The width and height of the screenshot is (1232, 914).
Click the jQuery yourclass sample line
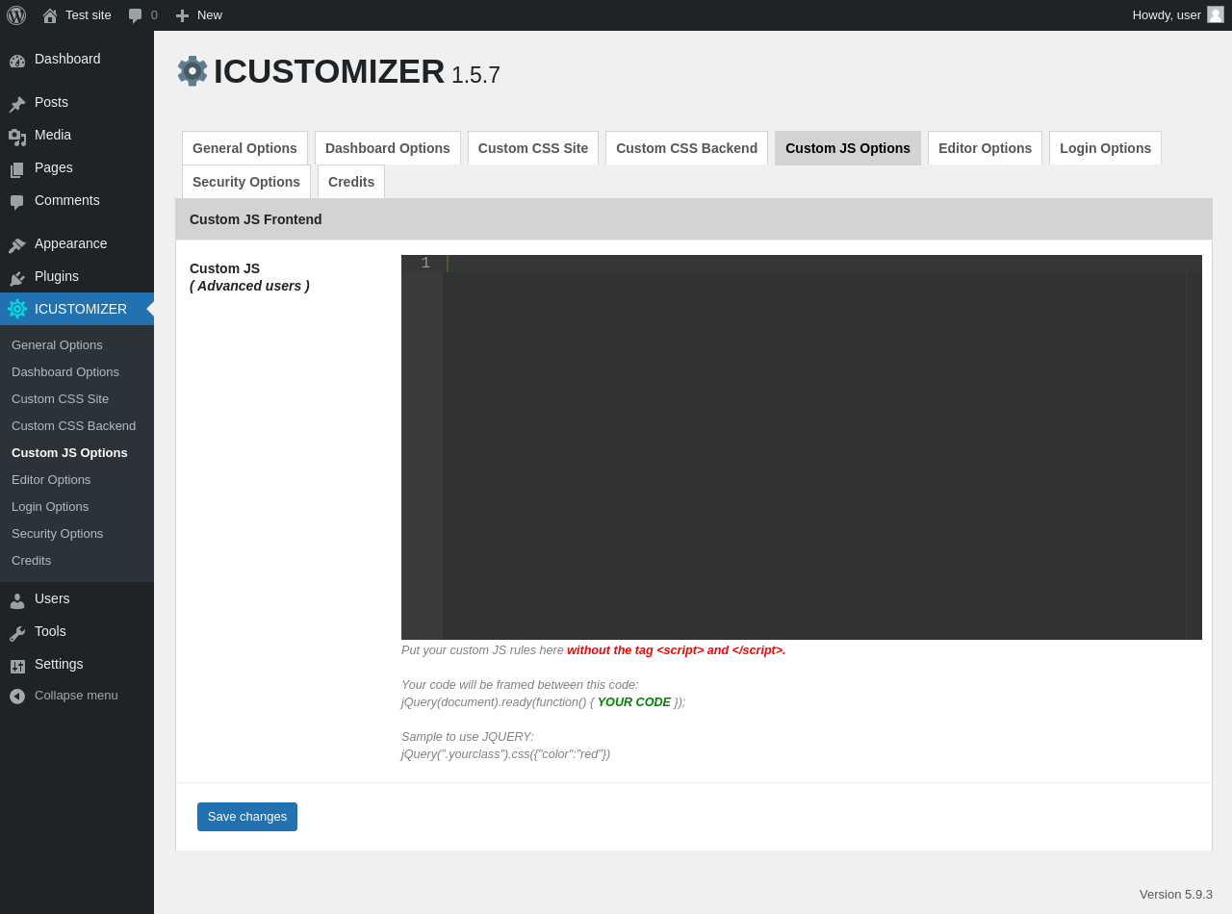(506, 754)
